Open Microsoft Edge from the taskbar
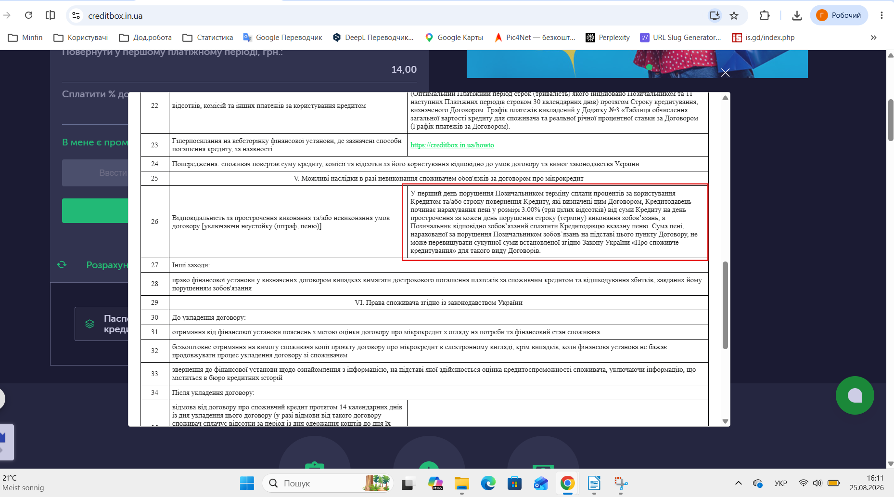 pos(488,483)
